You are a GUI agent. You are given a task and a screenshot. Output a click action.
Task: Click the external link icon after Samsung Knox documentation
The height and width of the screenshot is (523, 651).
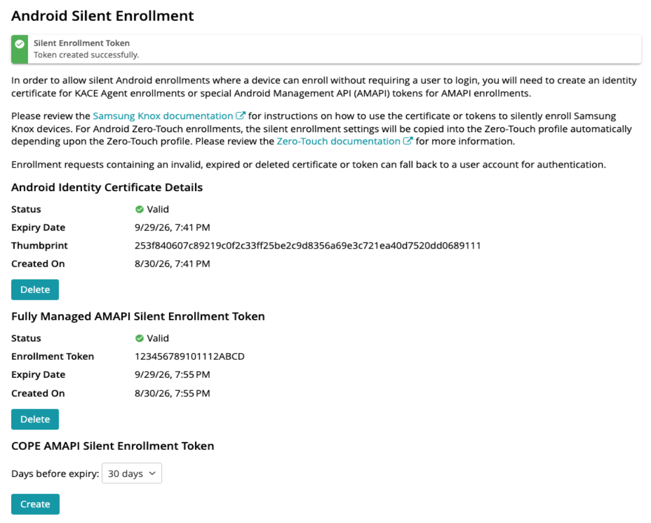[x=240, y=115]
